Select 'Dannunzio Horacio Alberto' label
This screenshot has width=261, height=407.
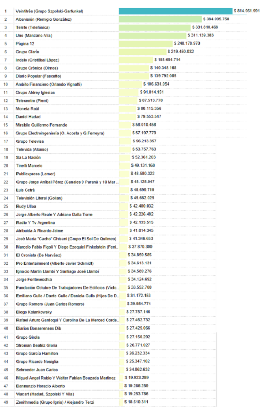40,386
